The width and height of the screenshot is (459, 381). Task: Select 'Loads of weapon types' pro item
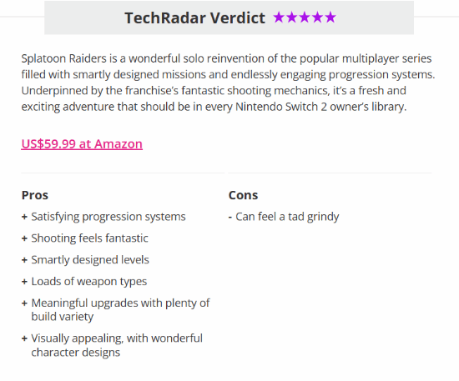click(89, 282)
